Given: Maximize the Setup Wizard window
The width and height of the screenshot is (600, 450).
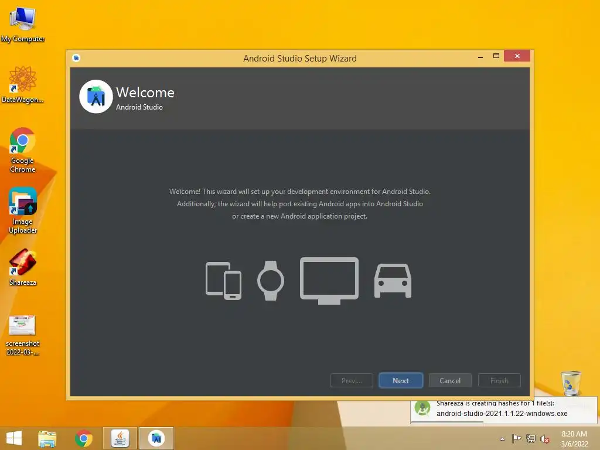Looking at the screenshot, I should (496, 56).
